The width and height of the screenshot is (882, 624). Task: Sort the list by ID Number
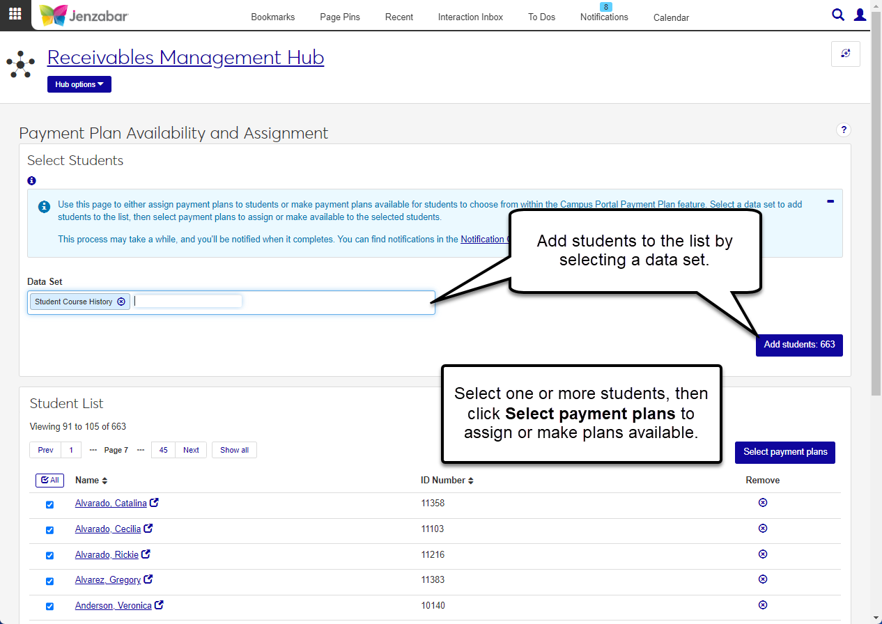tap(447, 481)
